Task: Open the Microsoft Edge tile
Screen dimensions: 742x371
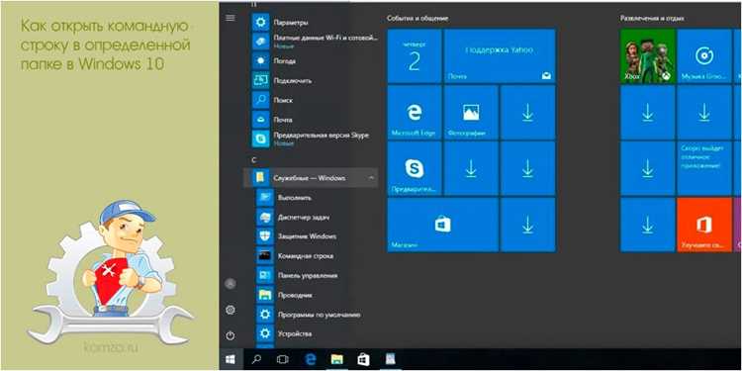Action: click(x=415, y=113)
